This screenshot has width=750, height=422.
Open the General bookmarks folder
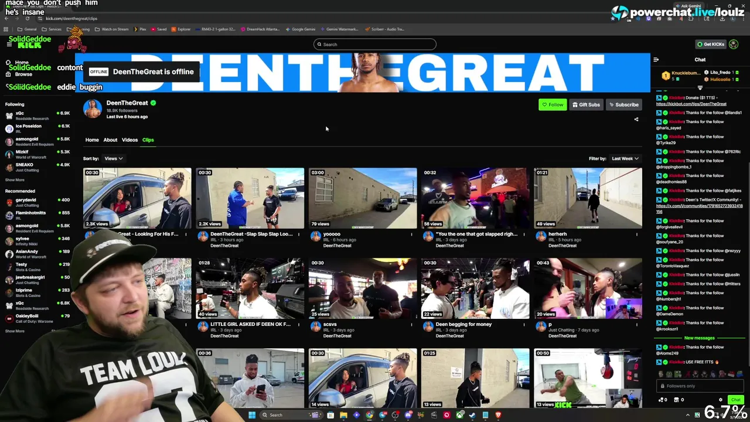[x=27, y=29]
